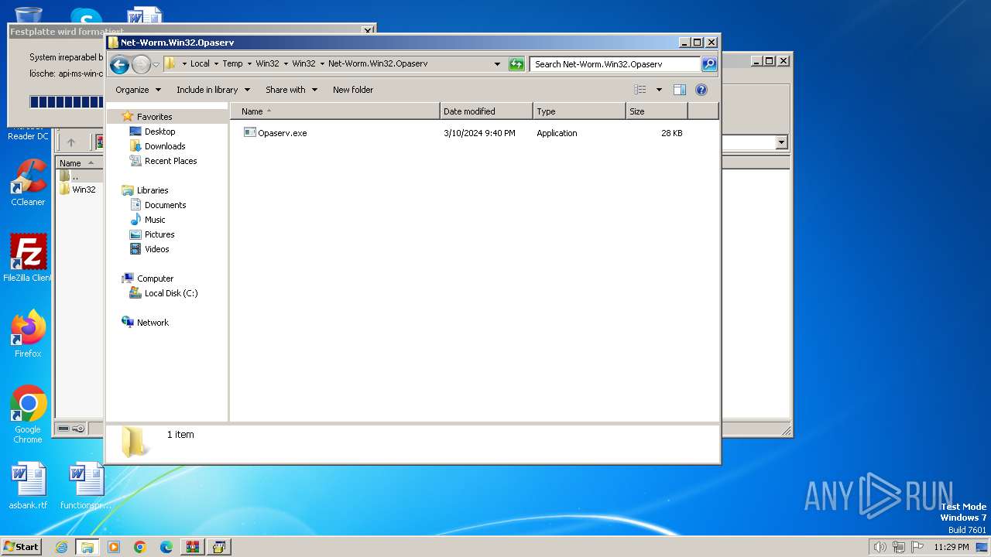Open the Action Center flag in tray
991x557 pixels.
point(917,547)
